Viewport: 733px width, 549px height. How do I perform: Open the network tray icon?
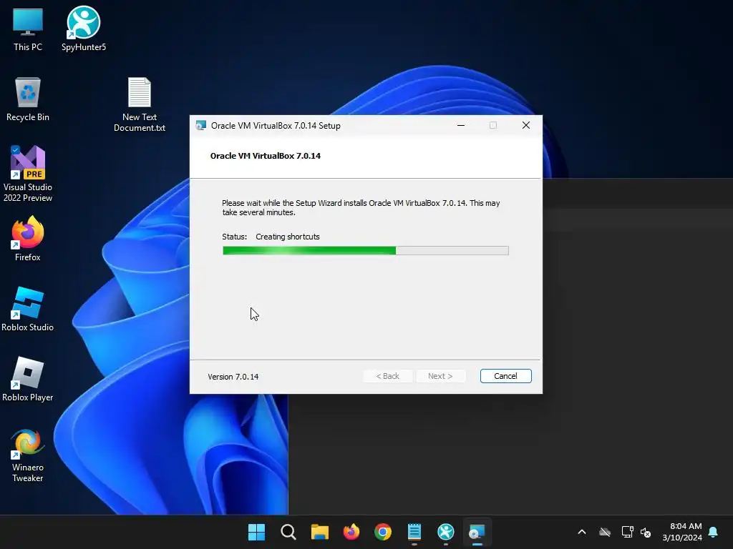(627, 532)
